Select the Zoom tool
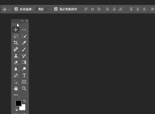Screen dimensions: 155x114 click(x=24, y=88)
